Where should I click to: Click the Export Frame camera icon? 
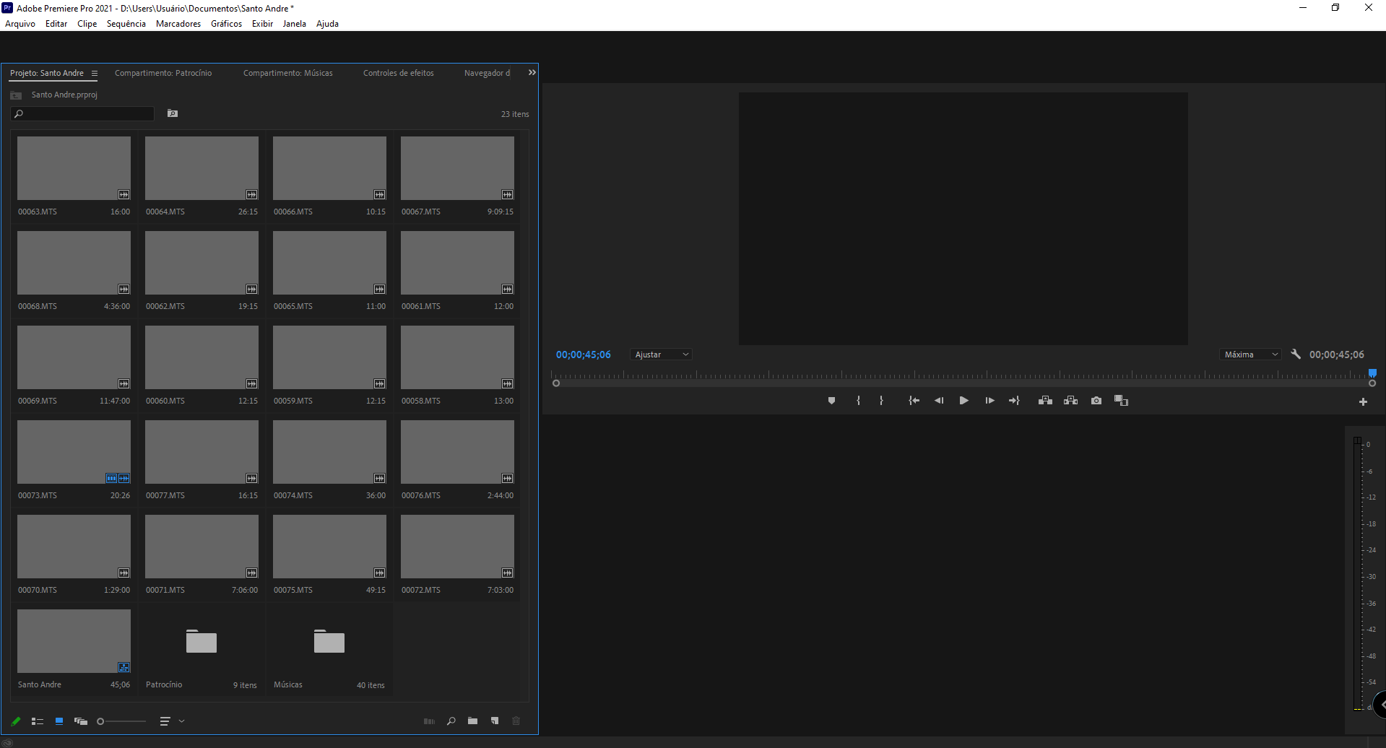point(1096,400)
